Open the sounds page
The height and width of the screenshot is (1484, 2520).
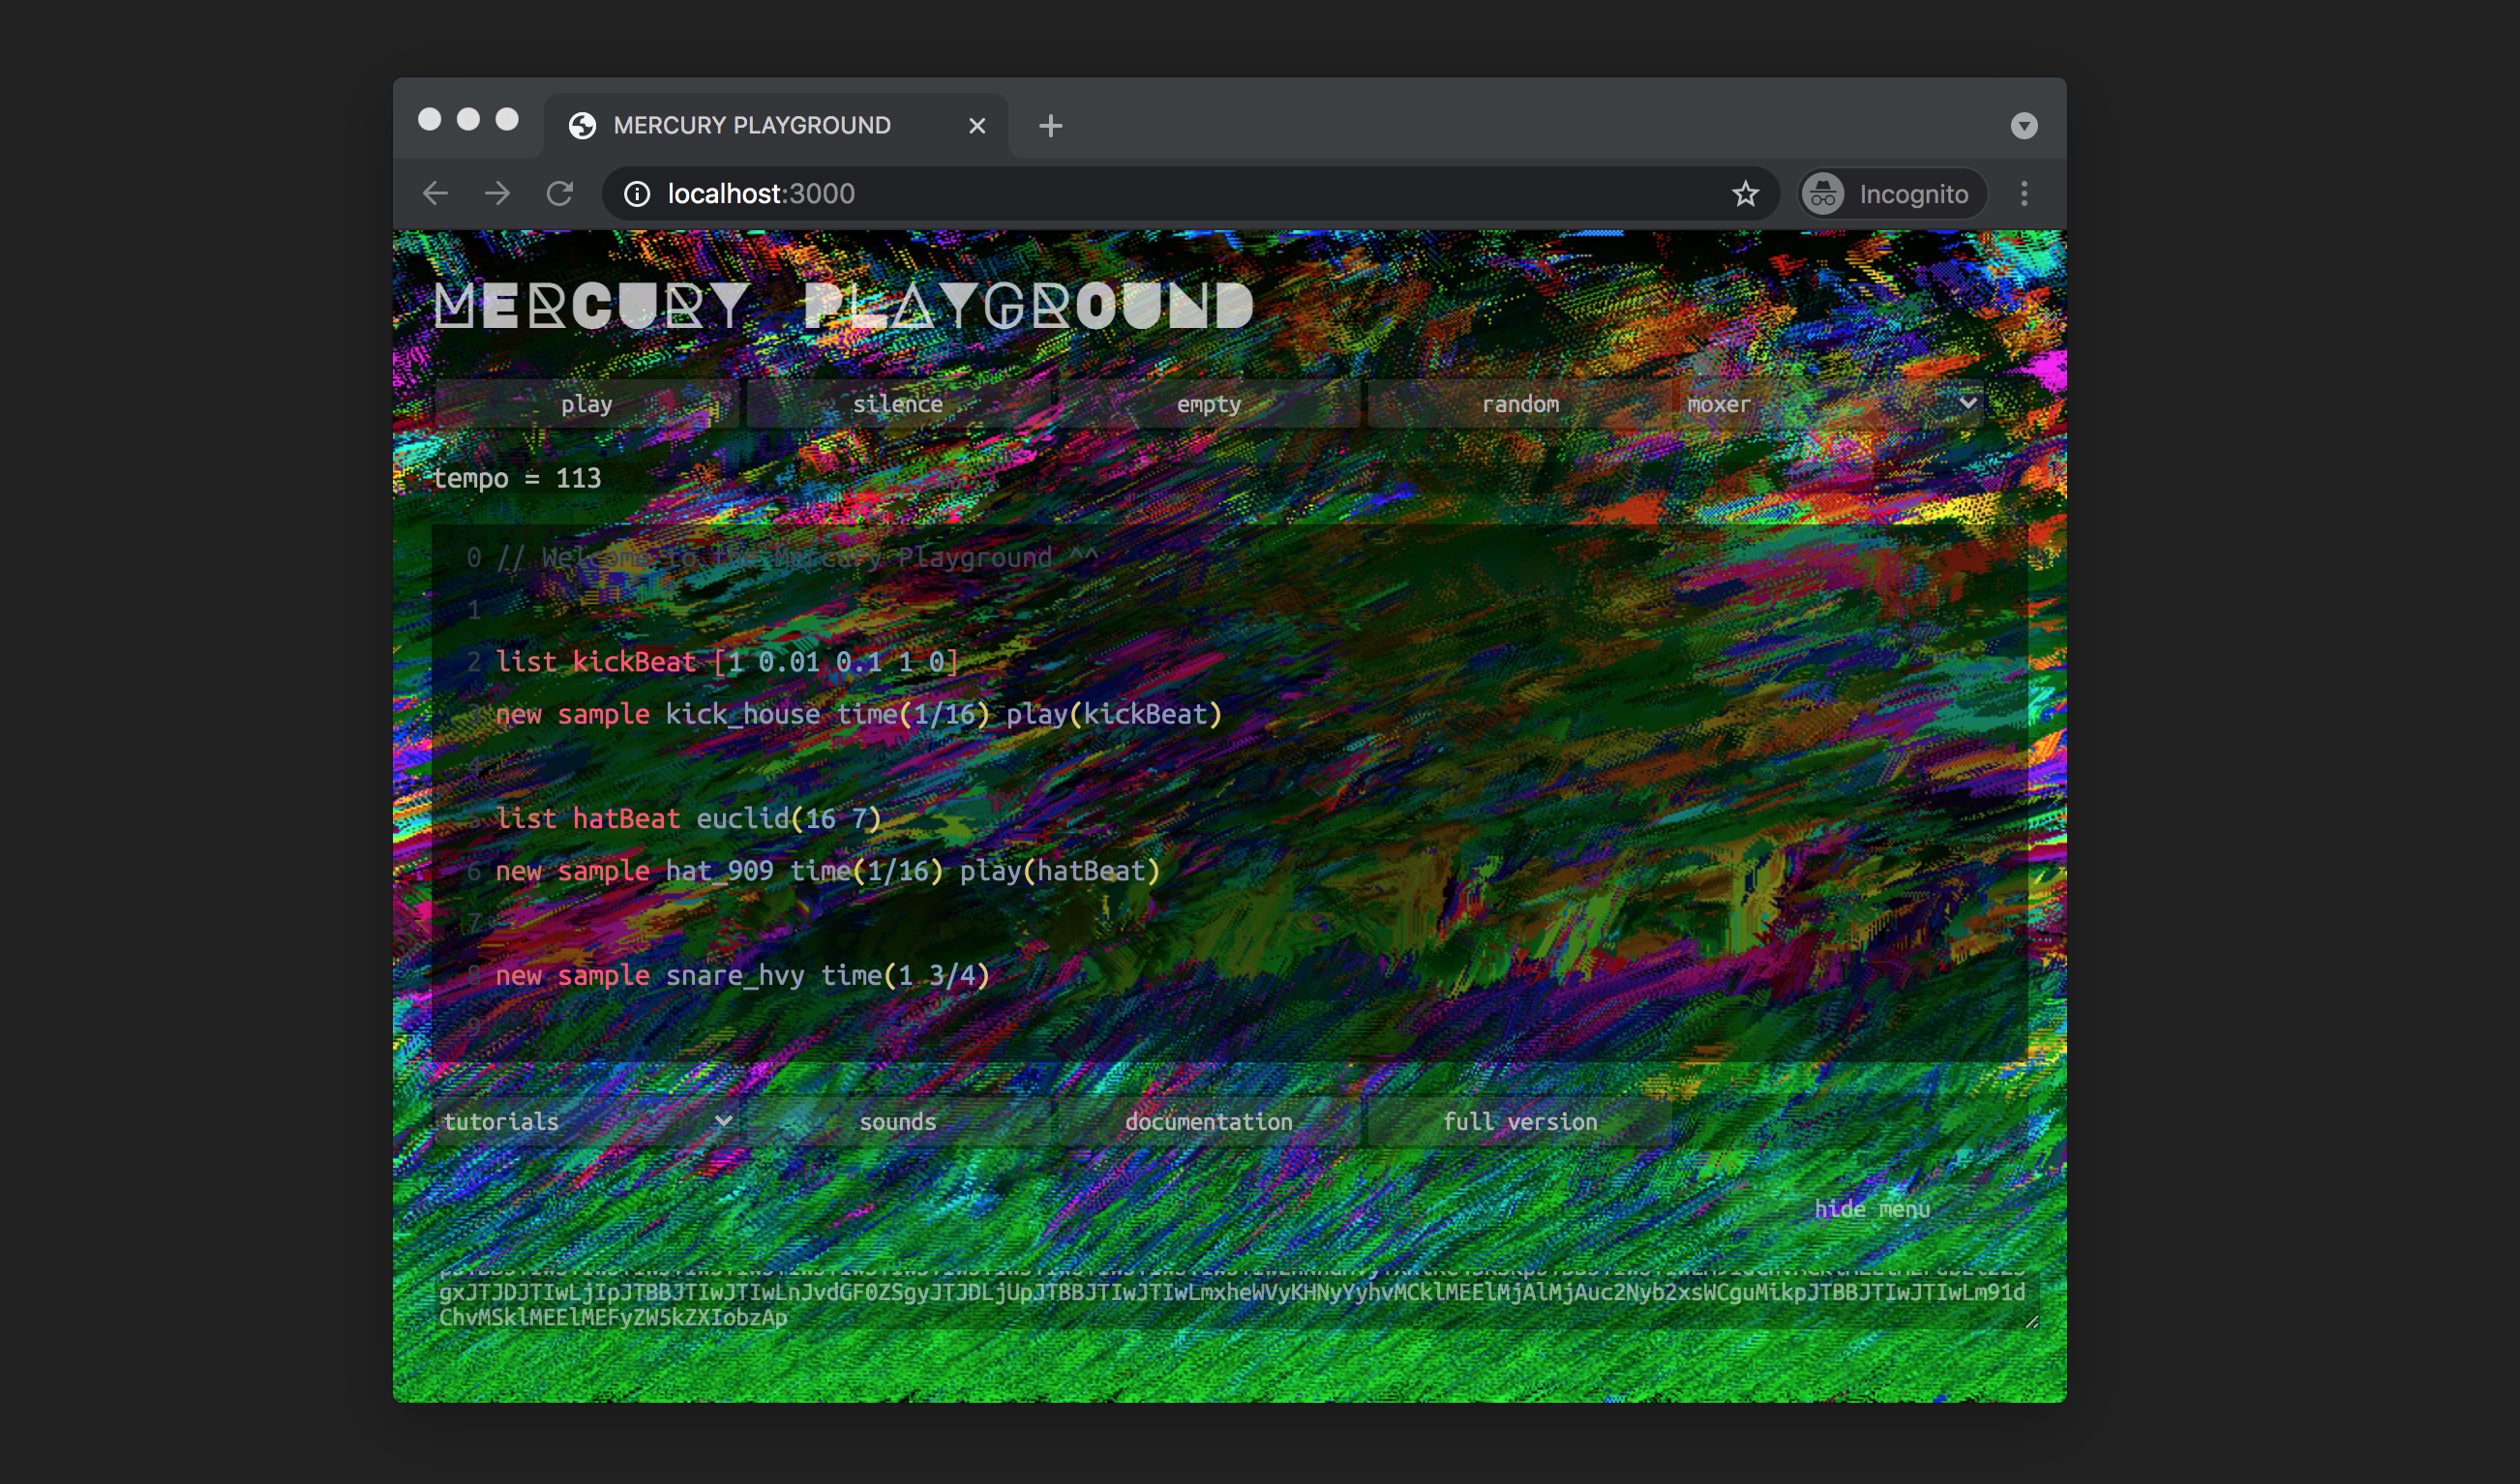pyautogui.click(x=897, y=1121)
